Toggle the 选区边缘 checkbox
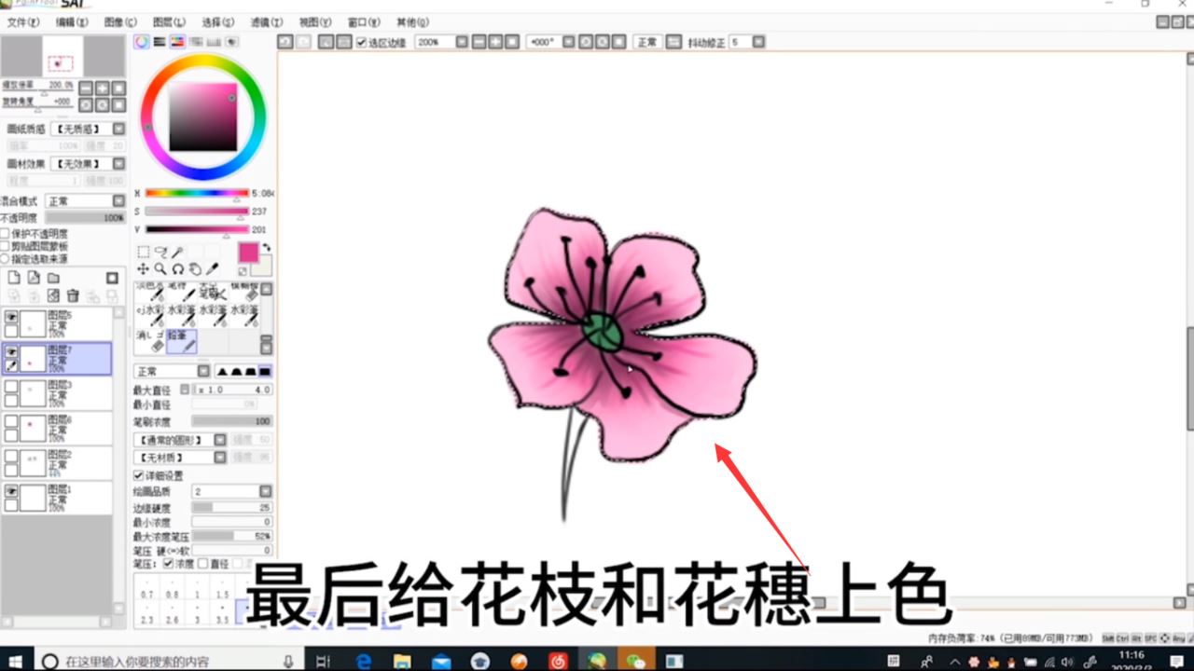 coord(362,42)
